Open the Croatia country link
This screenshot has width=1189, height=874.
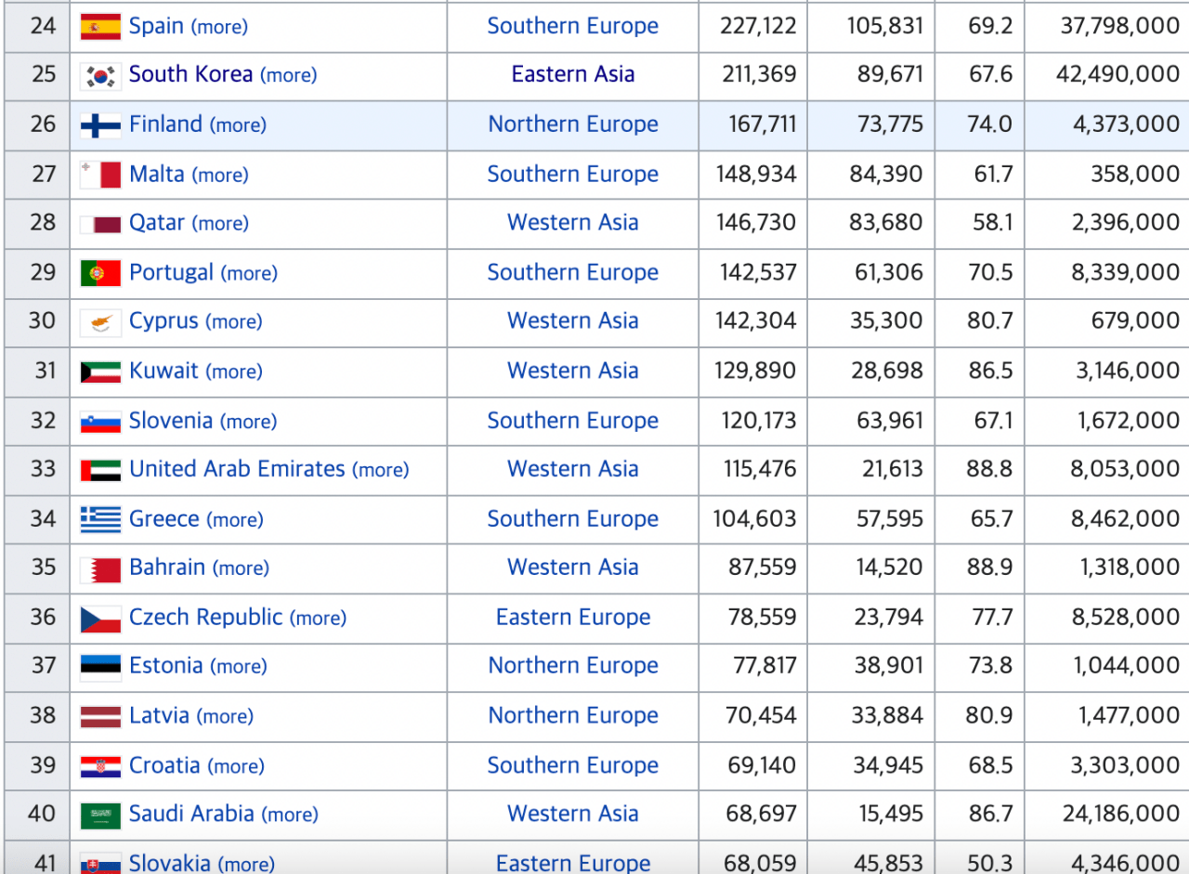[x=164, y=765]
